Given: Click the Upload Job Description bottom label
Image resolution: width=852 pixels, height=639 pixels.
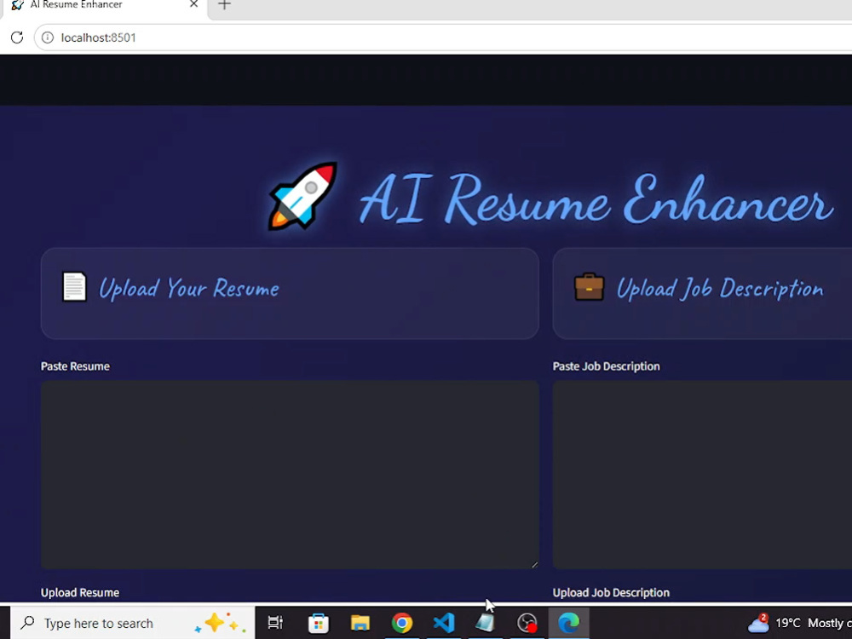Looking at the screenshot, I should 611,592.
